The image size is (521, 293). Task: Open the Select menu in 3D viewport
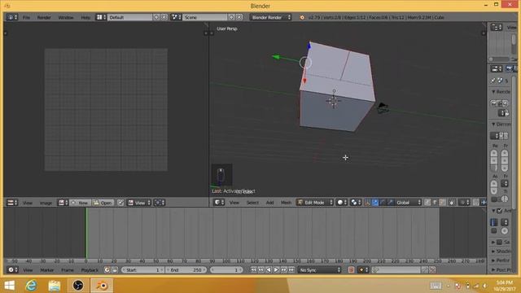[x=252, y=203]
